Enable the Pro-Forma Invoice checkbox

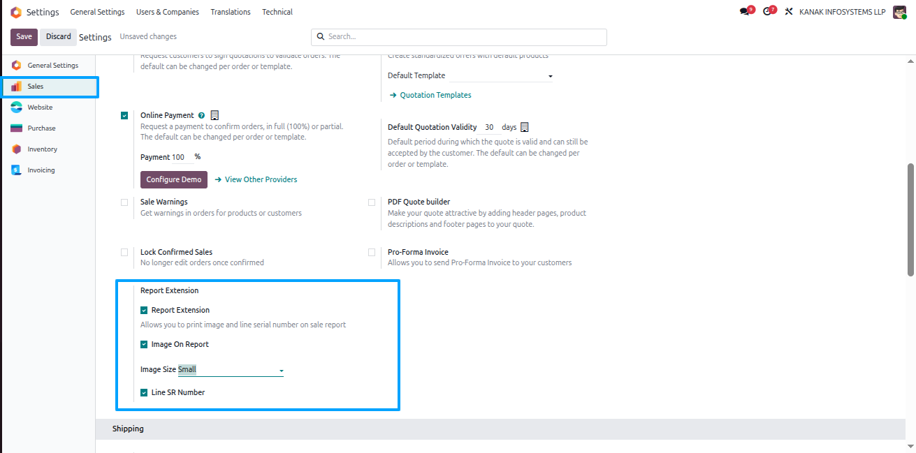pos(372,253)
